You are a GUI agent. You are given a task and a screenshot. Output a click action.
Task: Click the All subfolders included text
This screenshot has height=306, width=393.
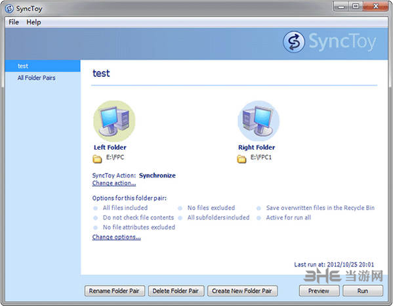pyautogui.click(x=218, y=217)
